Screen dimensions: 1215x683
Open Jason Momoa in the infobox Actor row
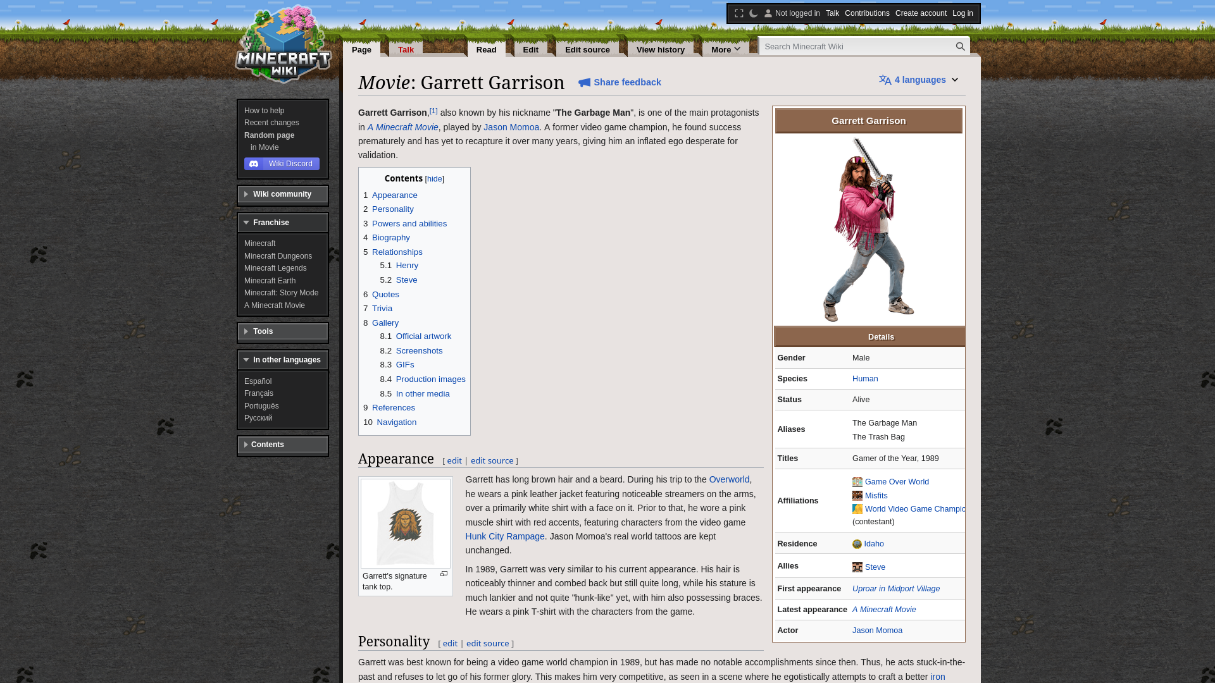[877, 631]
